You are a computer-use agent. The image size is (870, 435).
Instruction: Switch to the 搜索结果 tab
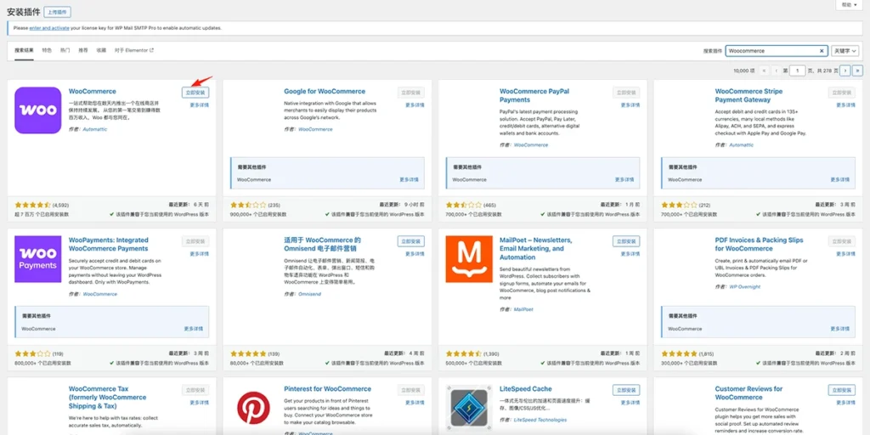24,50
